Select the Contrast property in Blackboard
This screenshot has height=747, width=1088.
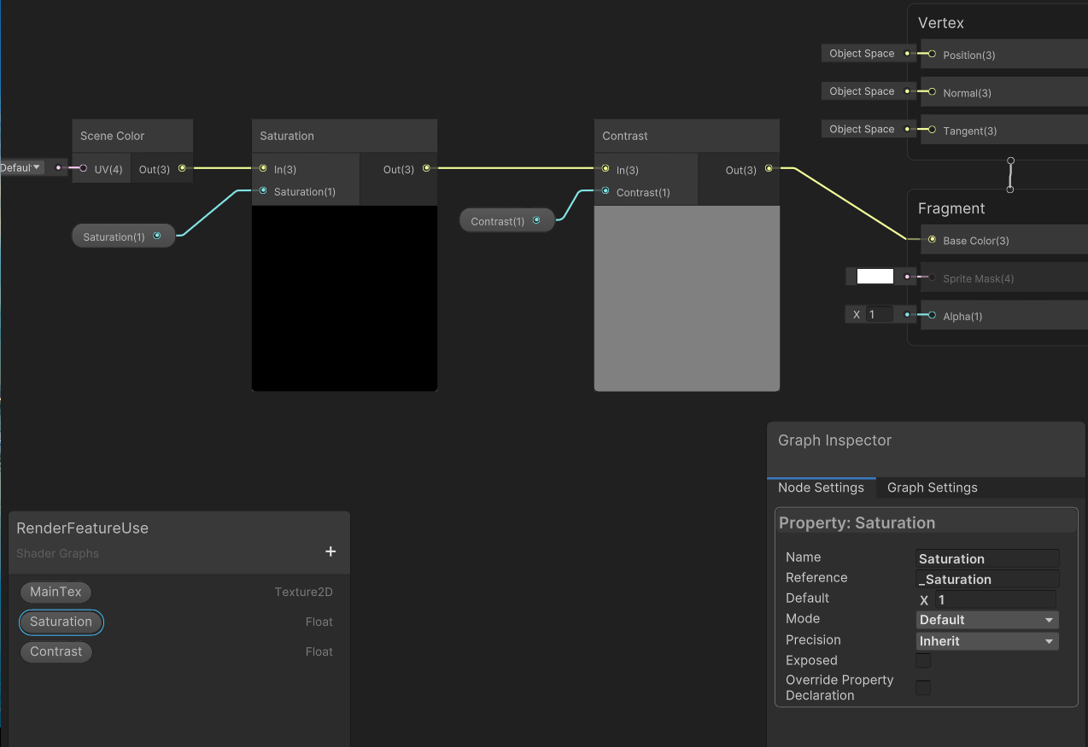point(56,651)
